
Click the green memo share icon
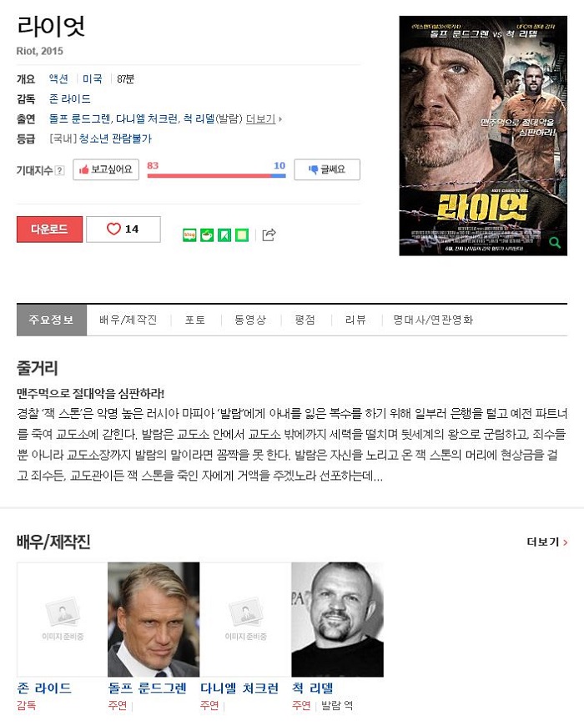[242, 235]
